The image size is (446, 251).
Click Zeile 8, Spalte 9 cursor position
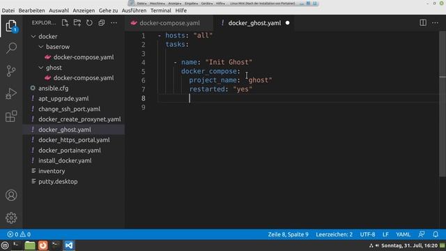pos(288,234)
